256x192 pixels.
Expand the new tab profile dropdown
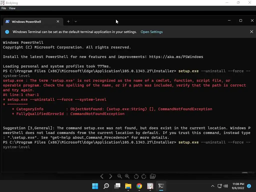[75, 21]
